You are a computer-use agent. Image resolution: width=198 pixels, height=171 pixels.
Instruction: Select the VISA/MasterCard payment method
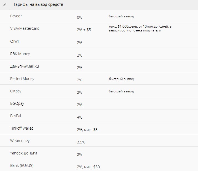pyautogui.click(x=25, y=28)
